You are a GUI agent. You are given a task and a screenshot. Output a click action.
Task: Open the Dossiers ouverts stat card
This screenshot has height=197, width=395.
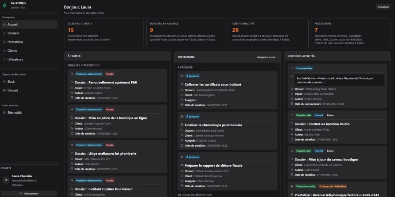104,33
